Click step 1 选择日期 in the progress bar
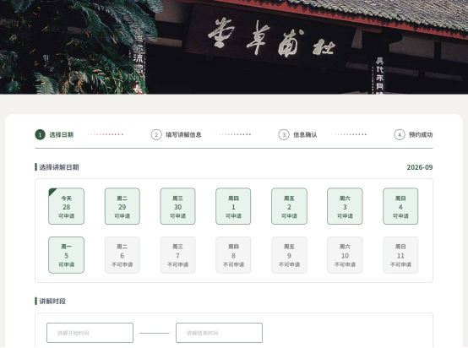 pos(54,134)
